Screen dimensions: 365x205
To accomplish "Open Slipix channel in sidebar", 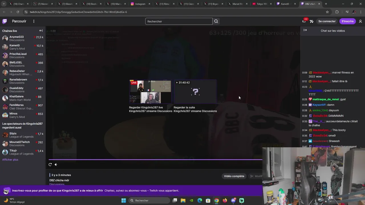I will [x=23, y=135].
